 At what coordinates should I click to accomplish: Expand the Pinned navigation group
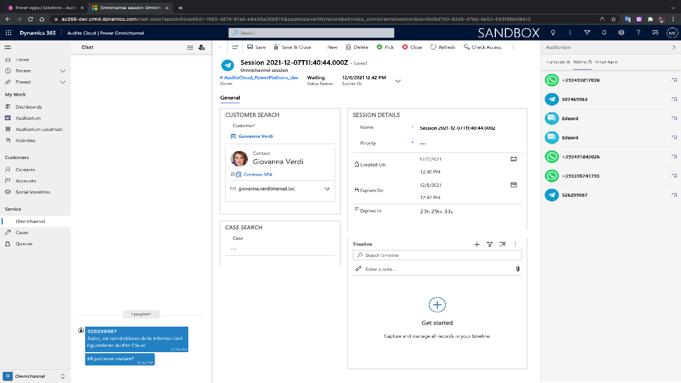coord(63,82)
